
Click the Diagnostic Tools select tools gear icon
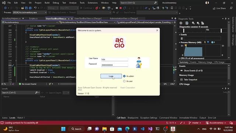tap(181, 23)
